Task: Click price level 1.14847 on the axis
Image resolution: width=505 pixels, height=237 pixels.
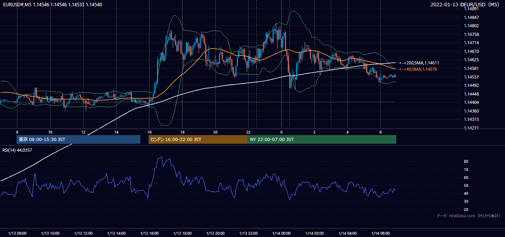Action: pos(471,17)
